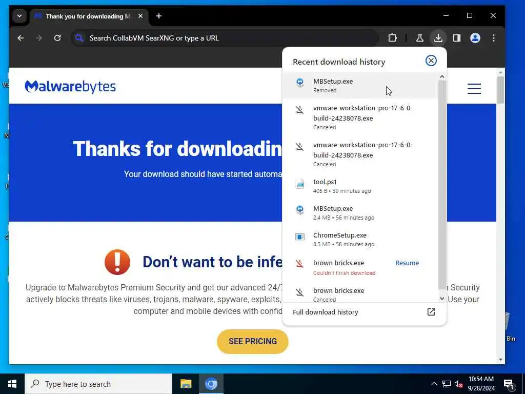Open Chrome Labs flask icon
Viewport: 525px width, 394px height.
[x=419, y=38]
